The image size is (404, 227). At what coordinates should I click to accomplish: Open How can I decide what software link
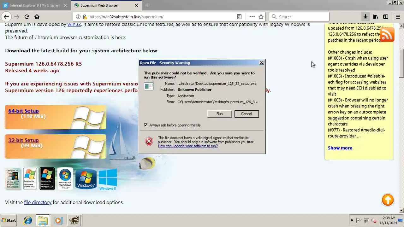[188, 146]
